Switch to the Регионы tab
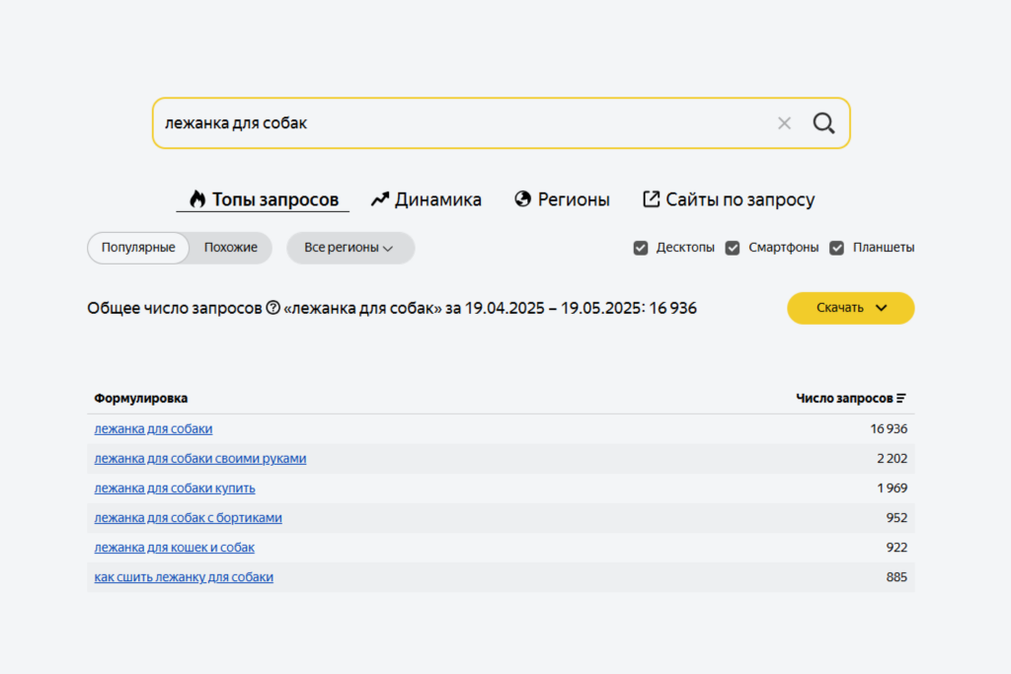The image size is (1011, 674). point(573,199)
